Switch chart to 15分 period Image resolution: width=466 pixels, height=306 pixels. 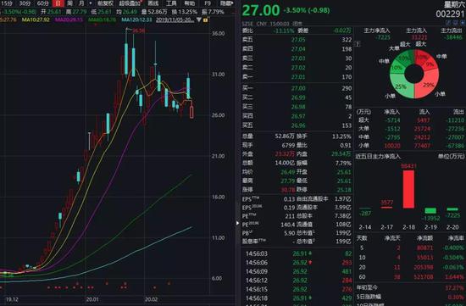[7, 3]
